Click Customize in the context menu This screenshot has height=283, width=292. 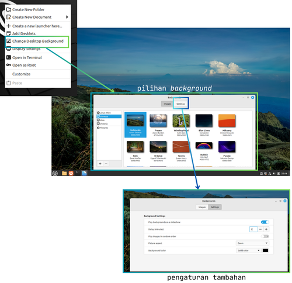coord(38,74)
